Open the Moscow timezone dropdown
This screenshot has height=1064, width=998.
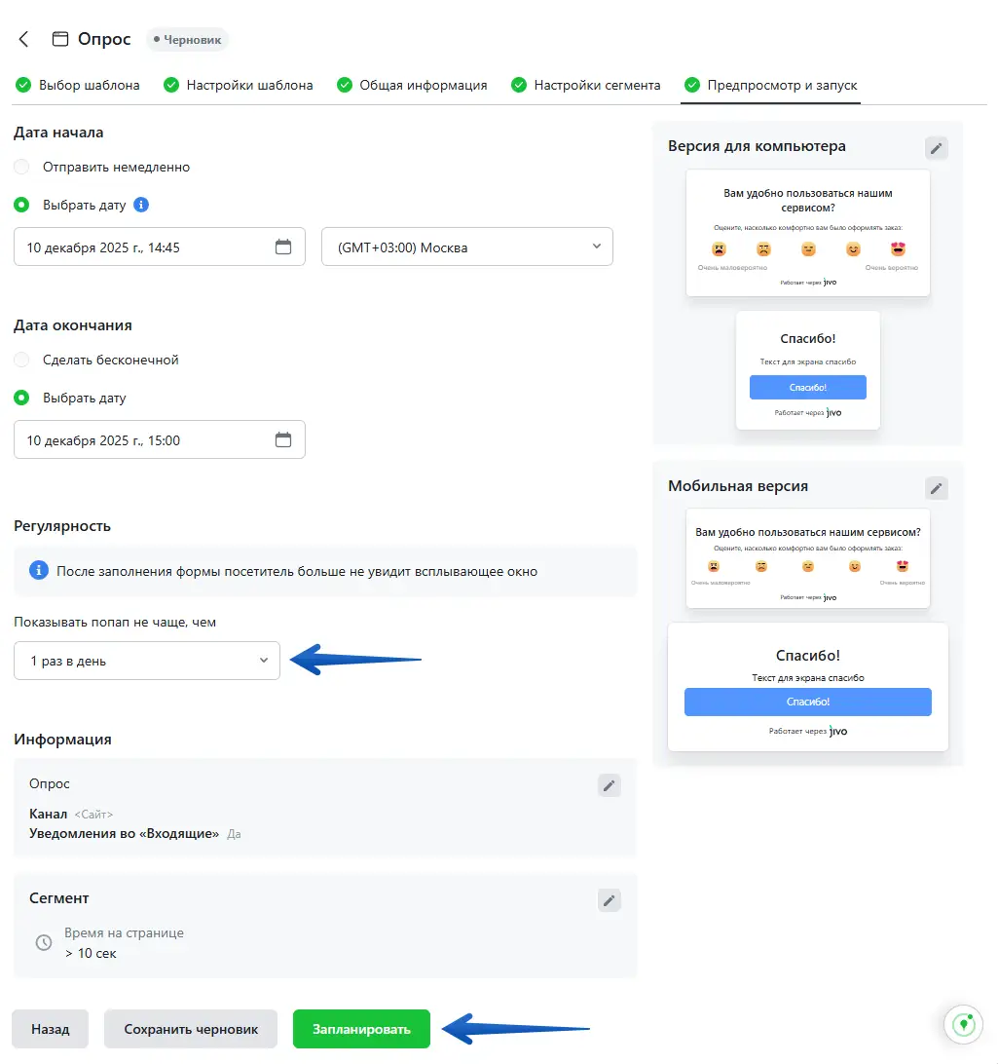click(466, 247)
